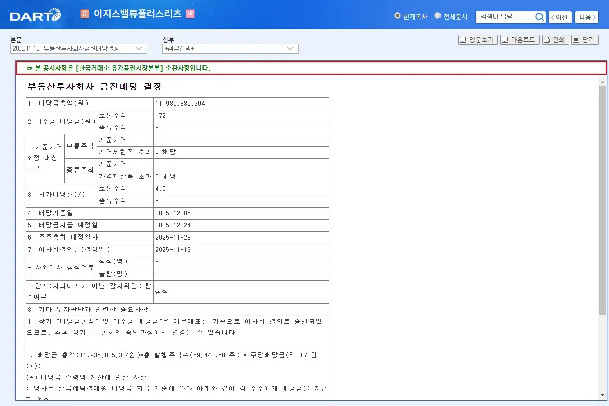Print the document with 인쇄 button
Image resolution: width=609 pixels, height=406 pixels.
pyautogui.click(x=555, y=40)
